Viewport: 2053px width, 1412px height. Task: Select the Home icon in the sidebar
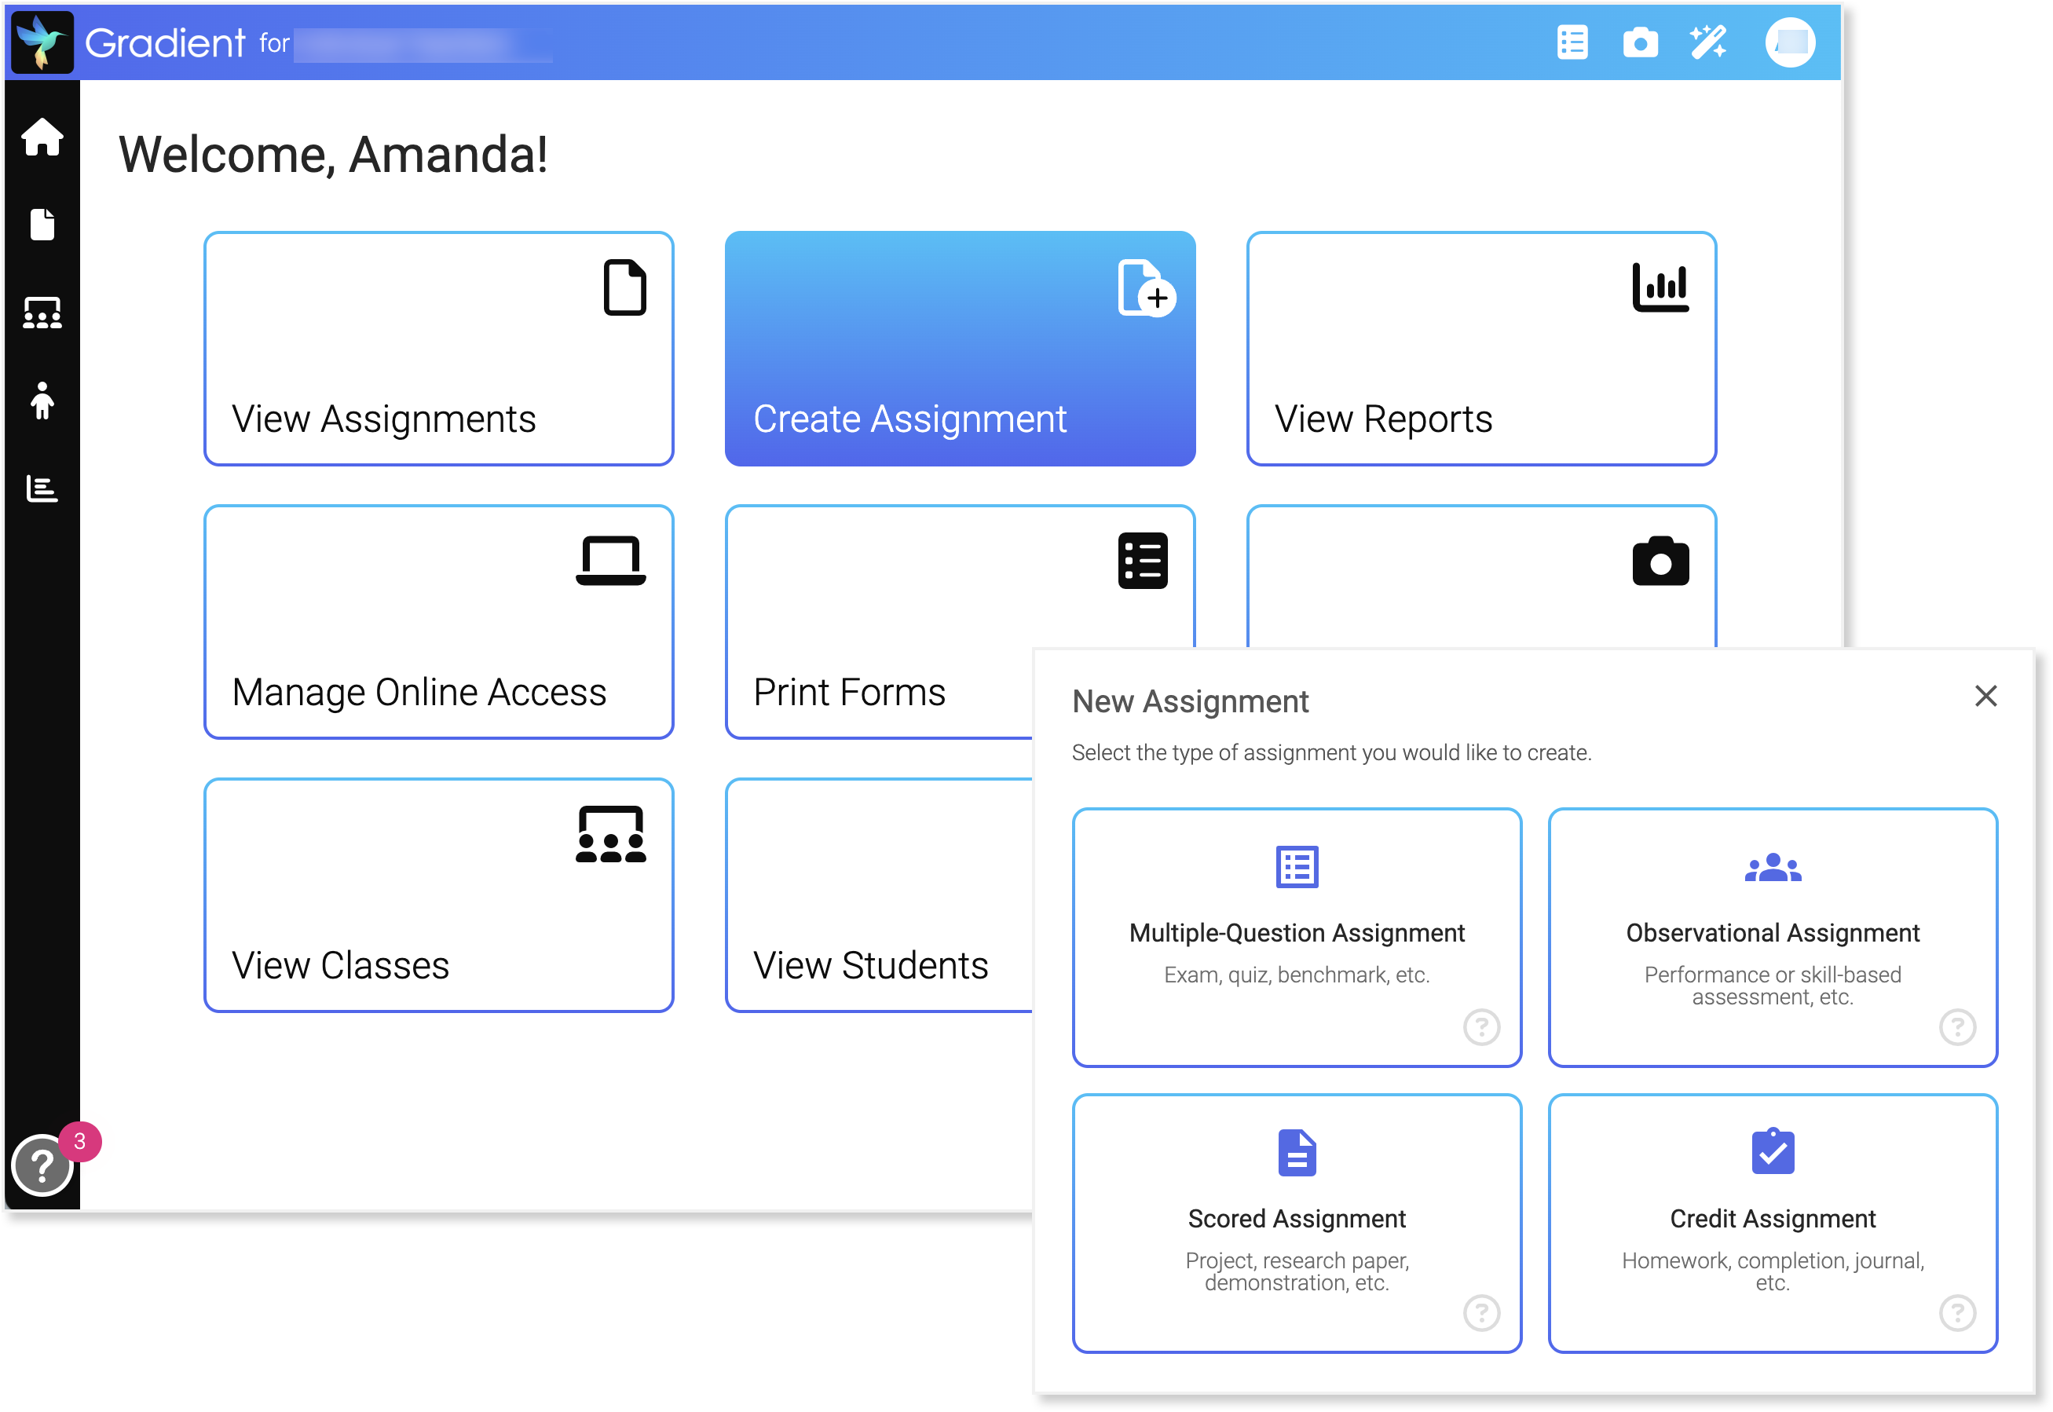coord(42,137)
